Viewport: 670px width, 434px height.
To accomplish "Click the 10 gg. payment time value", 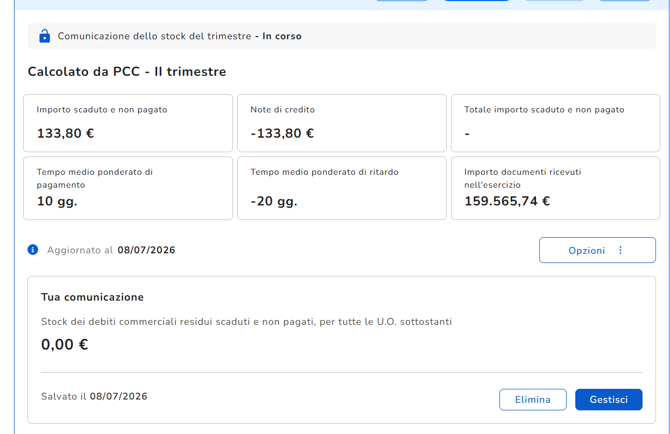I will [x=57, y=202].
